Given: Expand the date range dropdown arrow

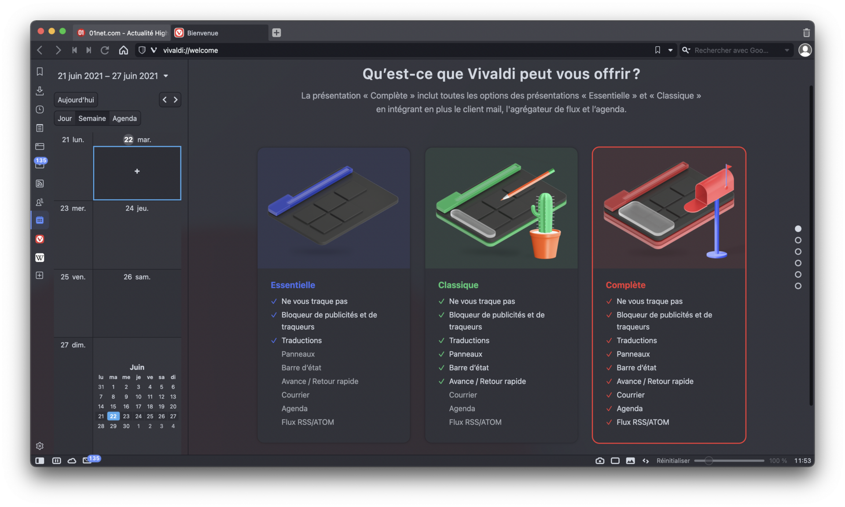Looking at the screenshot, I should [x=166, y=76].
